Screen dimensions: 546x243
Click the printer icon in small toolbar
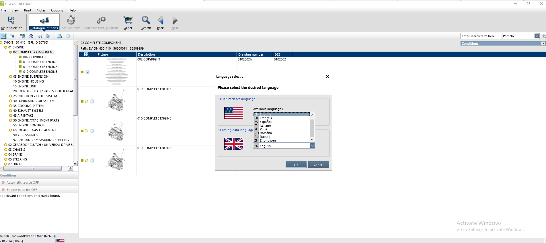(59, 36)
